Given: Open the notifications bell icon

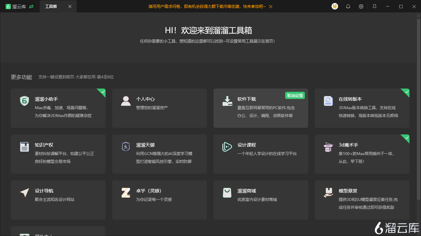Looking at the screenshot, I should point(348,6).
